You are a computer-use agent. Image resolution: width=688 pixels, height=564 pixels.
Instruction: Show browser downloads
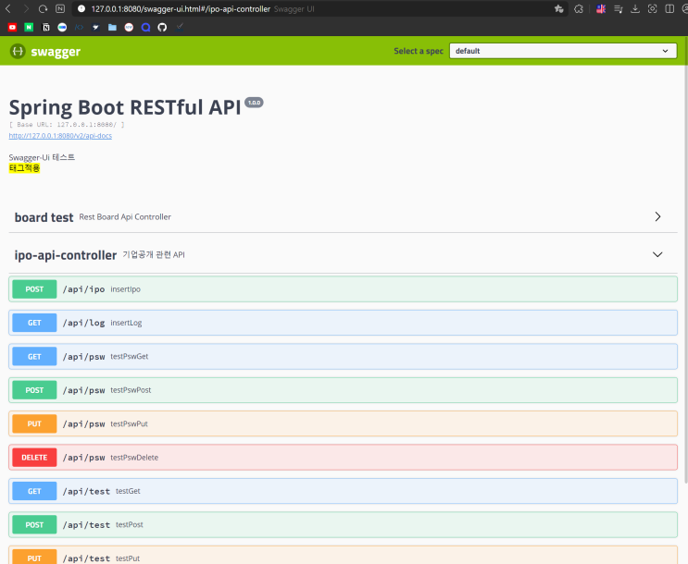tap(635, 8)
